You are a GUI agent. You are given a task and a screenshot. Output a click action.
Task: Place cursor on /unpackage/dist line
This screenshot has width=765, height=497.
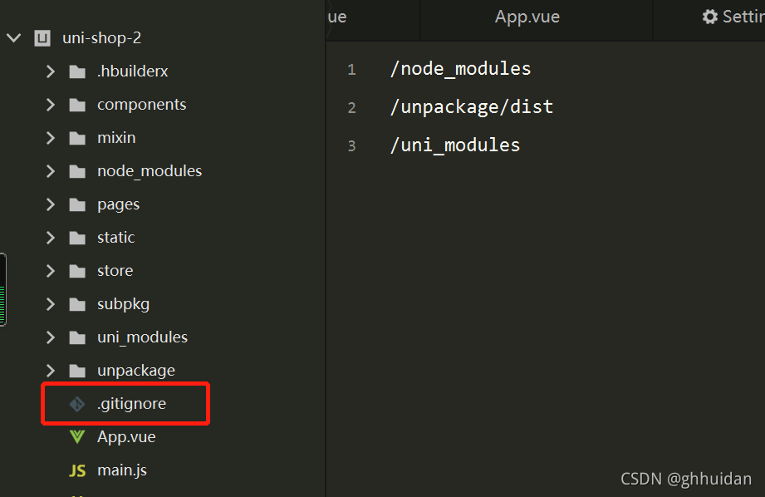point(471,107)
